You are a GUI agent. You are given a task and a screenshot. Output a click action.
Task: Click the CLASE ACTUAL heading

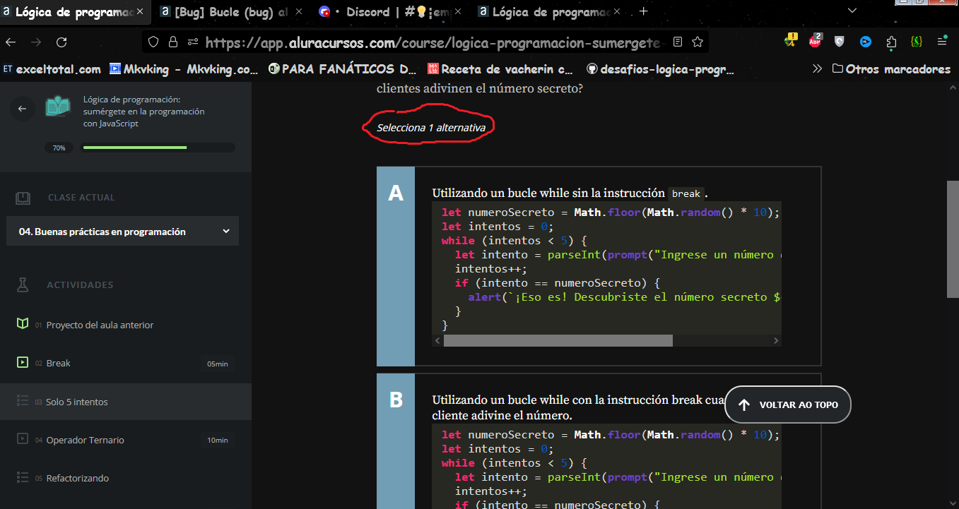81,198
